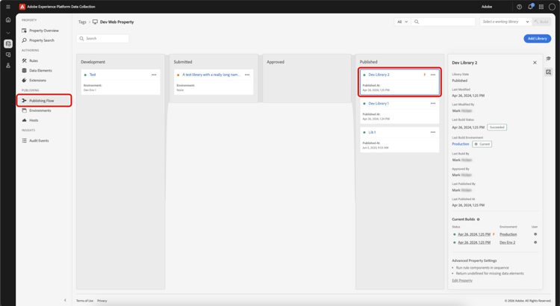Viewport: 560px width, 306px height.
Task: Select Publishing Flow in sidebar
Action: click(x=44, y=101)
